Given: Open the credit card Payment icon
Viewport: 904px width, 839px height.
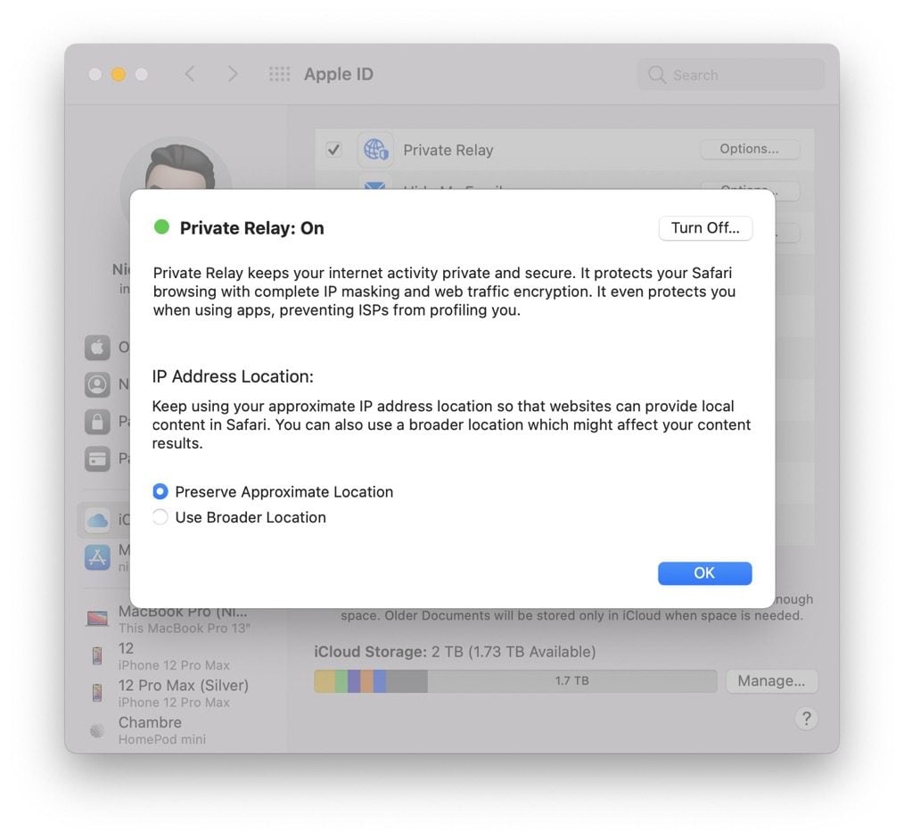Looking at the screenshot, I should (x=97, y=458).
